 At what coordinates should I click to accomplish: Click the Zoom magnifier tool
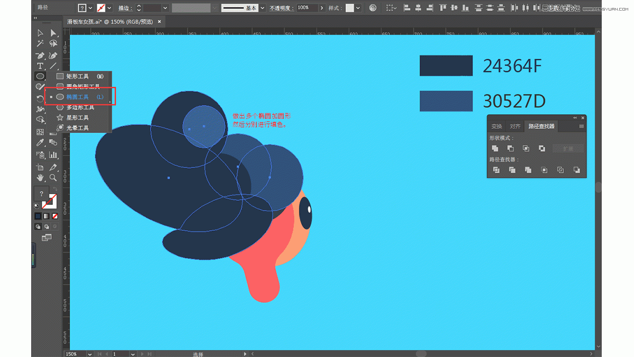[x=53, y=178]
